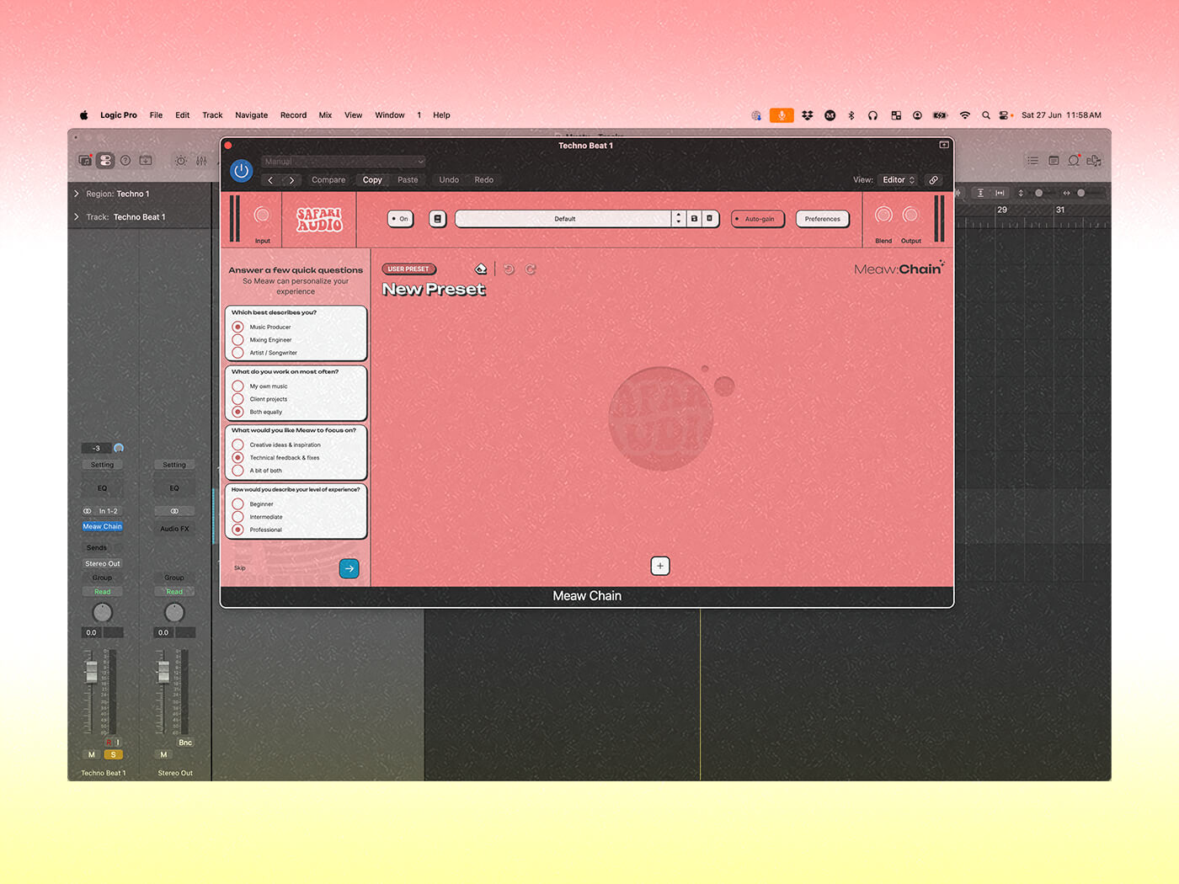Image resolution: width=1179 pixels, height=884 pixels.
Task: Open Logic Pro Library icon in toolbar
Action: coord(85,160)
